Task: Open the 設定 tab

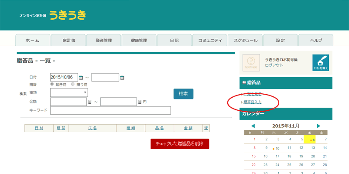Action: 281,40
